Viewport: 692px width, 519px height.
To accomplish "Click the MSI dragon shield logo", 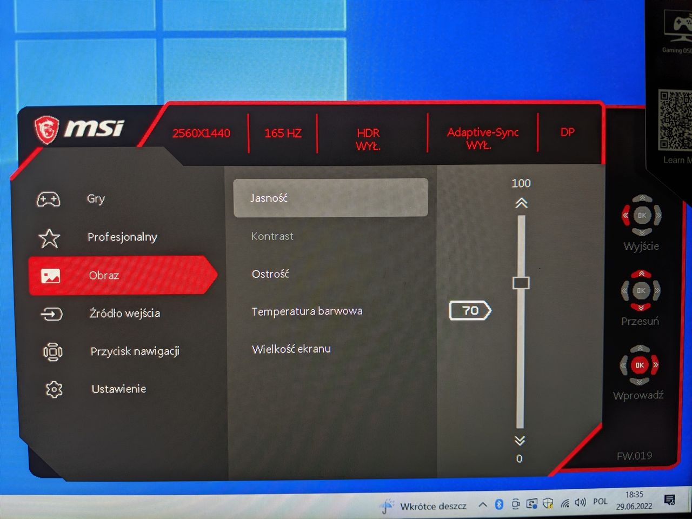I will [46, 130].
